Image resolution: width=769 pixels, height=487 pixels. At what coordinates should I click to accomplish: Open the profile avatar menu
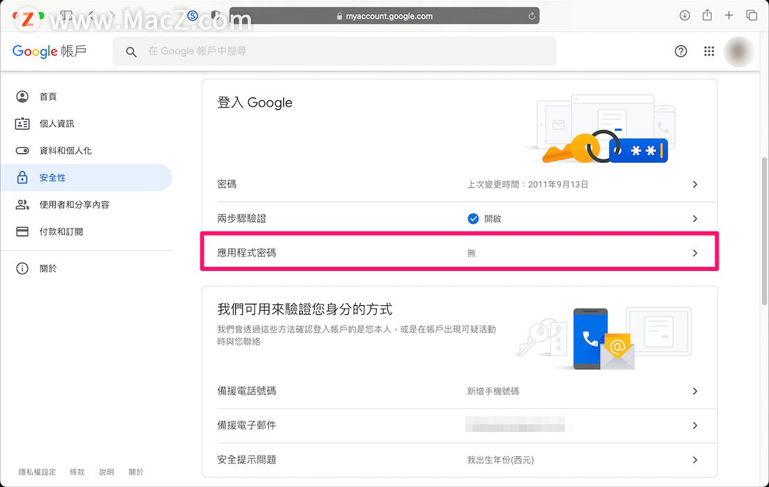point(739,52)
